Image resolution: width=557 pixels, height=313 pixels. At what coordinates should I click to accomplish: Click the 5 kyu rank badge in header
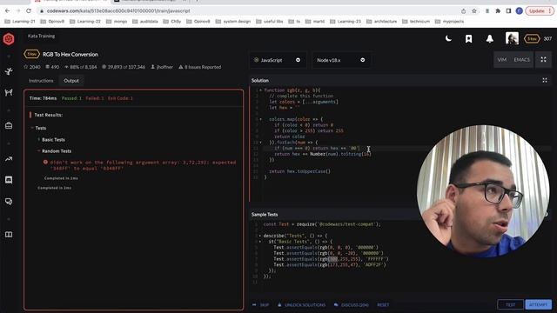click(x=532, y=38)
